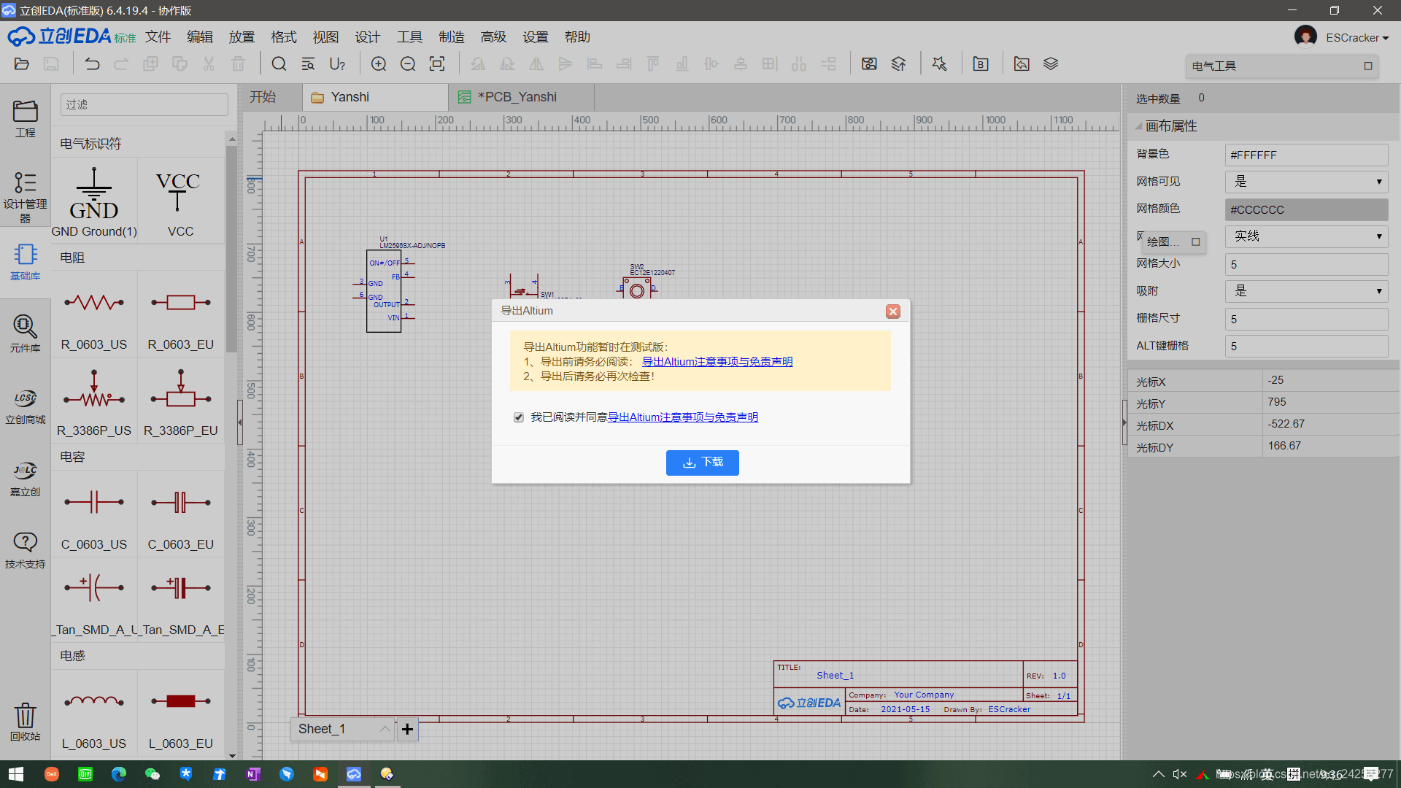
Task: Open the 嘉立创 JLC sidebar icon
Action: (x=25, y=478)
